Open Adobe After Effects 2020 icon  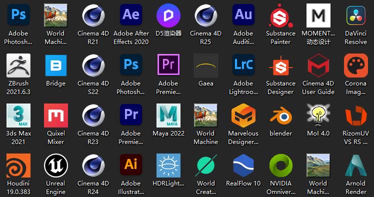pyautogui.click(x=131, y=15)
